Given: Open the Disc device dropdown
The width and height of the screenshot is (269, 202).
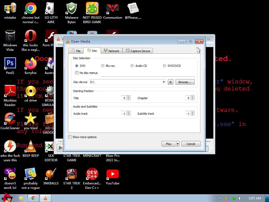Looking at the screenshot, I should 163,82.
